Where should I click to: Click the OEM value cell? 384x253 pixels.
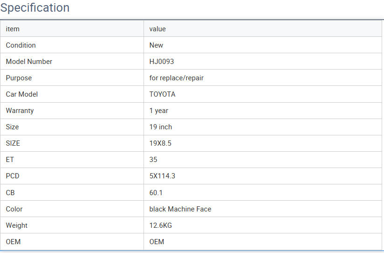tap(157, 242)
